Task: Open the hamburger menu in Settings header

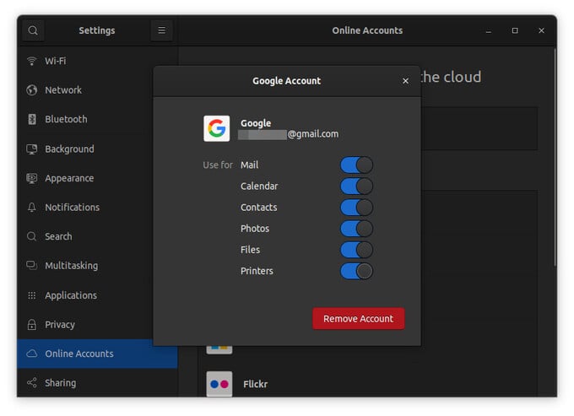Action: pyautogui.click(x=161, y=30)
